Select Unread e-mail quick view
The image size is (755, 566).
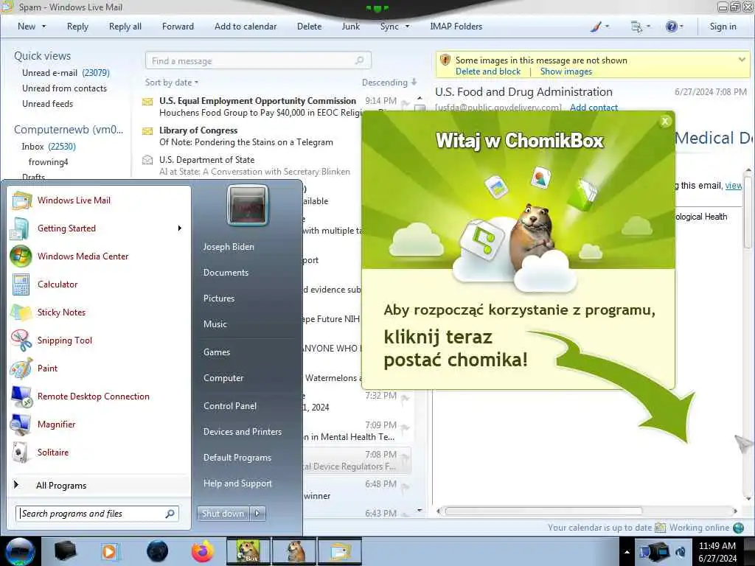[x=66, y=73]
